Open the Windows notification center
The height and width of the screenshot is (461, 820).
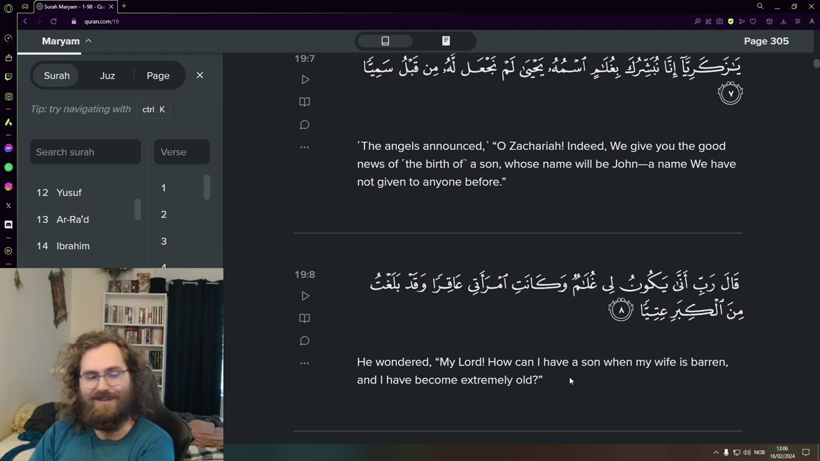coord(806,453)
